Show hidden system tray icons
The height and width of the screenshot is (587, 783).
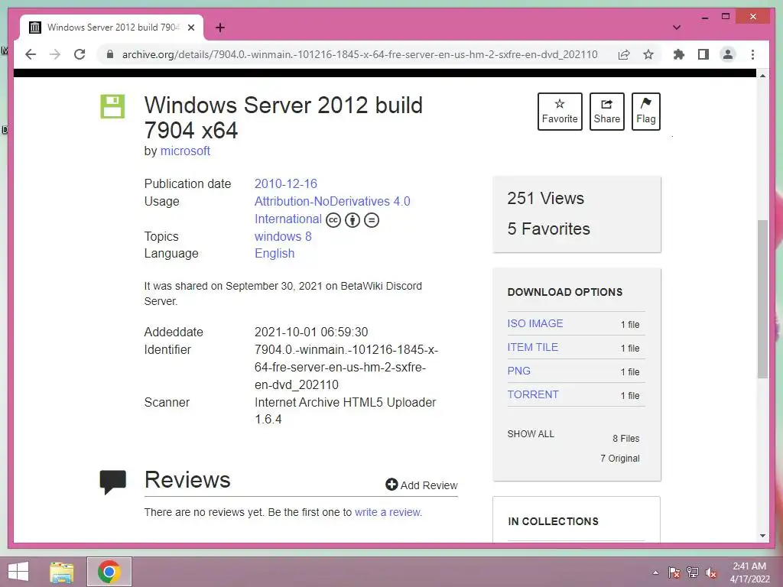click(x=655, y=572)
